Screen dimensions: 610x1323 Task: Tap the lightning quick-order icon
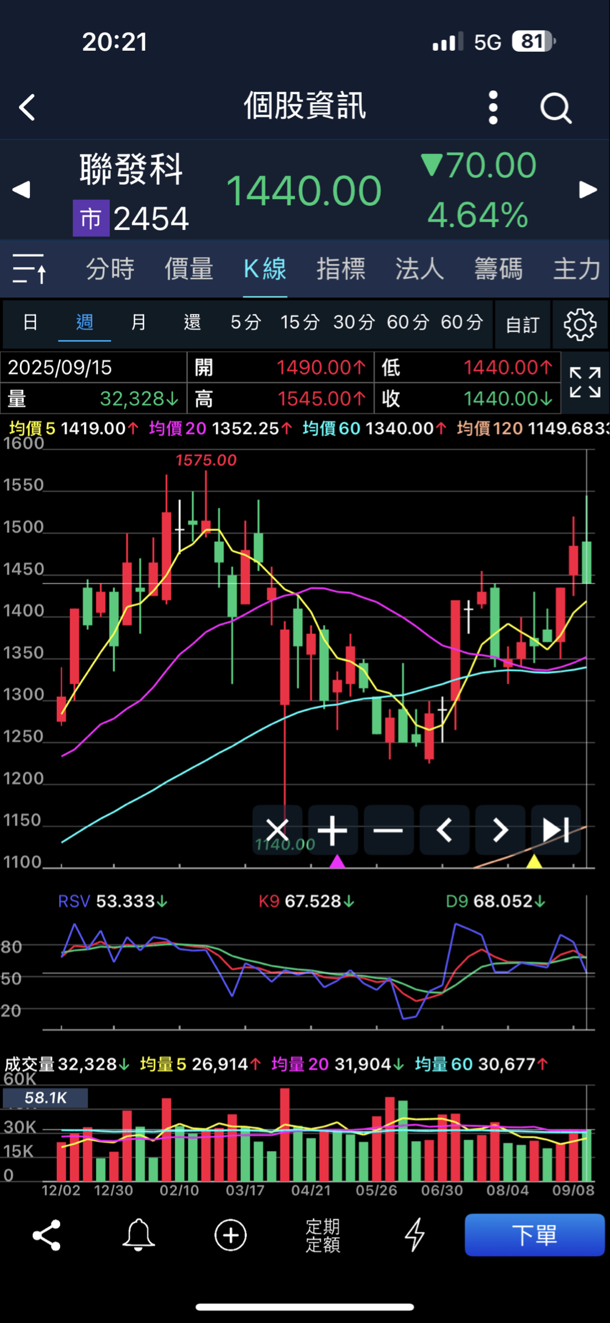pyautogui.click(x=414, y=1235)
